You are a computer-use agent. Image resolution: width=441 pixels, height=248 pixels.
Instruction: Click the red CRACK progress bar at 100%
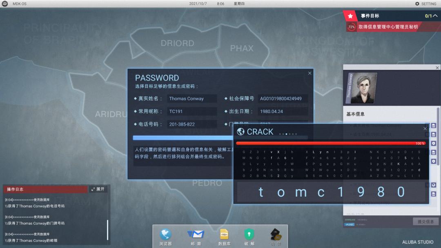click(331, 142)
